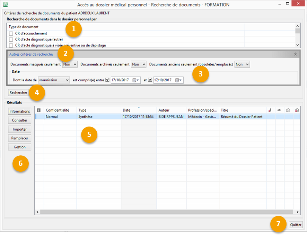Viewport: 307px width, 237px height.
Task: Click the information icon column header
Action: [39, 110]
